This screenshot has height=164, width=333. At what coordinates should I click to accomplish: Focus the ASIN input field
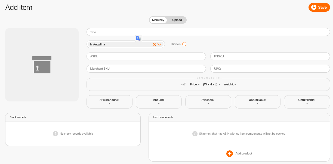pyautogui.click(x=146, y=57)
